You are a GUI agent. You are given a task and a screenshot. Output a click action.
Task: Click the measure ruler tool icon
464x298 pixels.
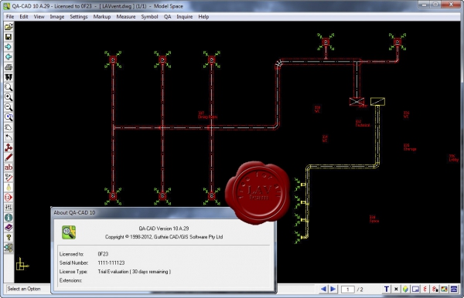point(9,178)
